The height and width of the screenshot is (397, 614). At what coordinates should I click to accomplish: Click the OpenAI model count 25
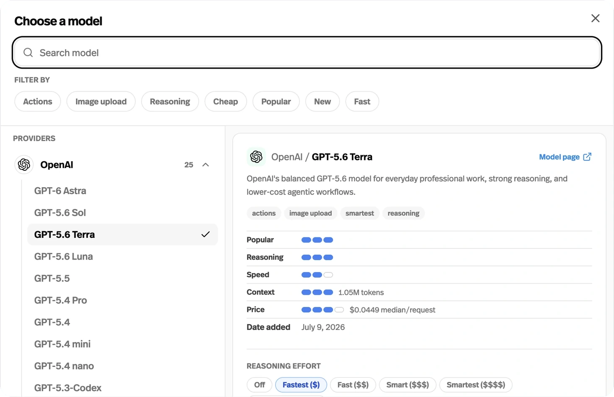click(x=189, y=165)
